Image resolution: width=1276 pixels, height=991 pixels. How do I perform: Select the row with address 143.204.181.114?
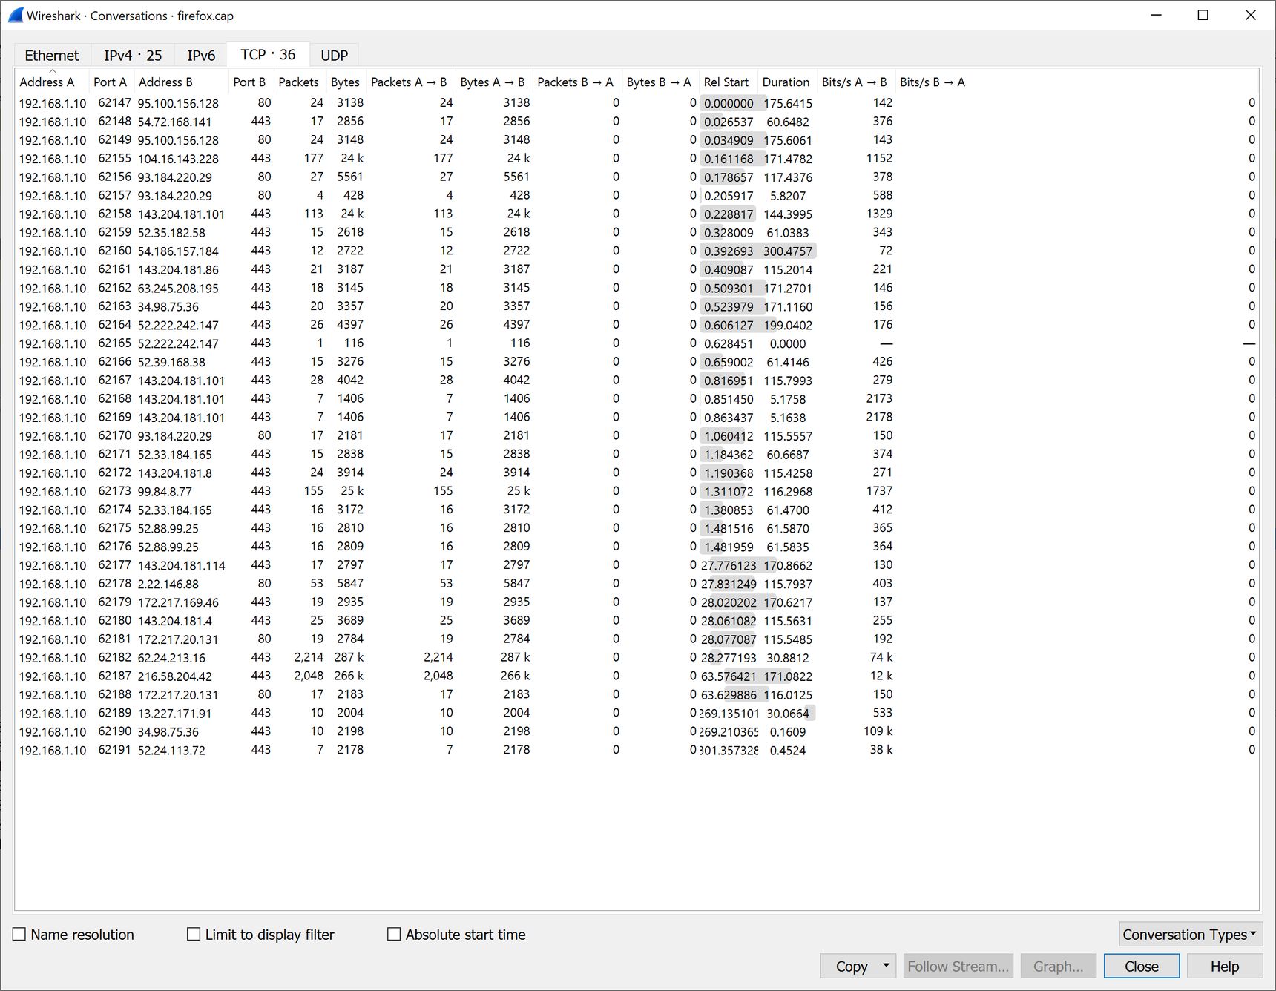(637, 565)
